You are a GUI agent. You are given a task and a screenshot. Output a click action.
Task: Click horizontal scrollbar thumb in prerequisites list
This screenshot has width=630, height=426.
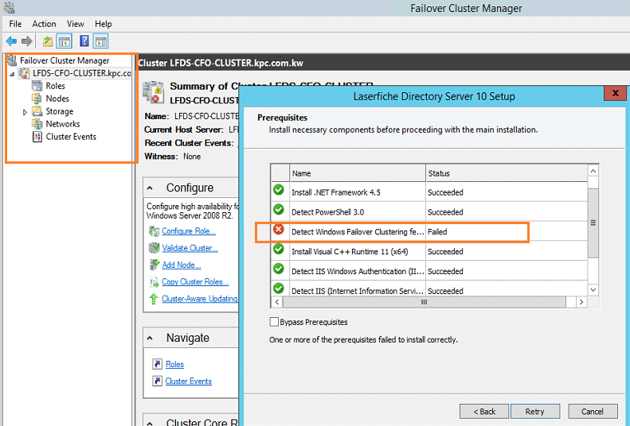(424, 302)
